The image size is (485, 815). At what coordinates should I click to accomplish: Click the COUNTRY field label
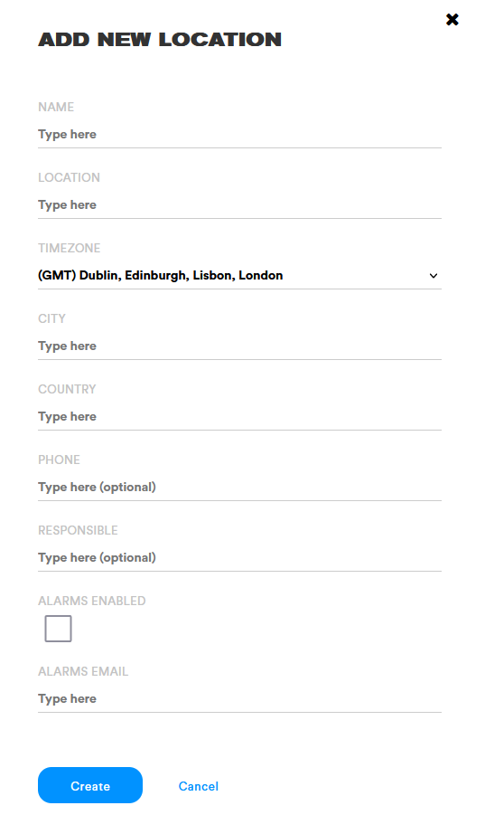pos(67,389)
